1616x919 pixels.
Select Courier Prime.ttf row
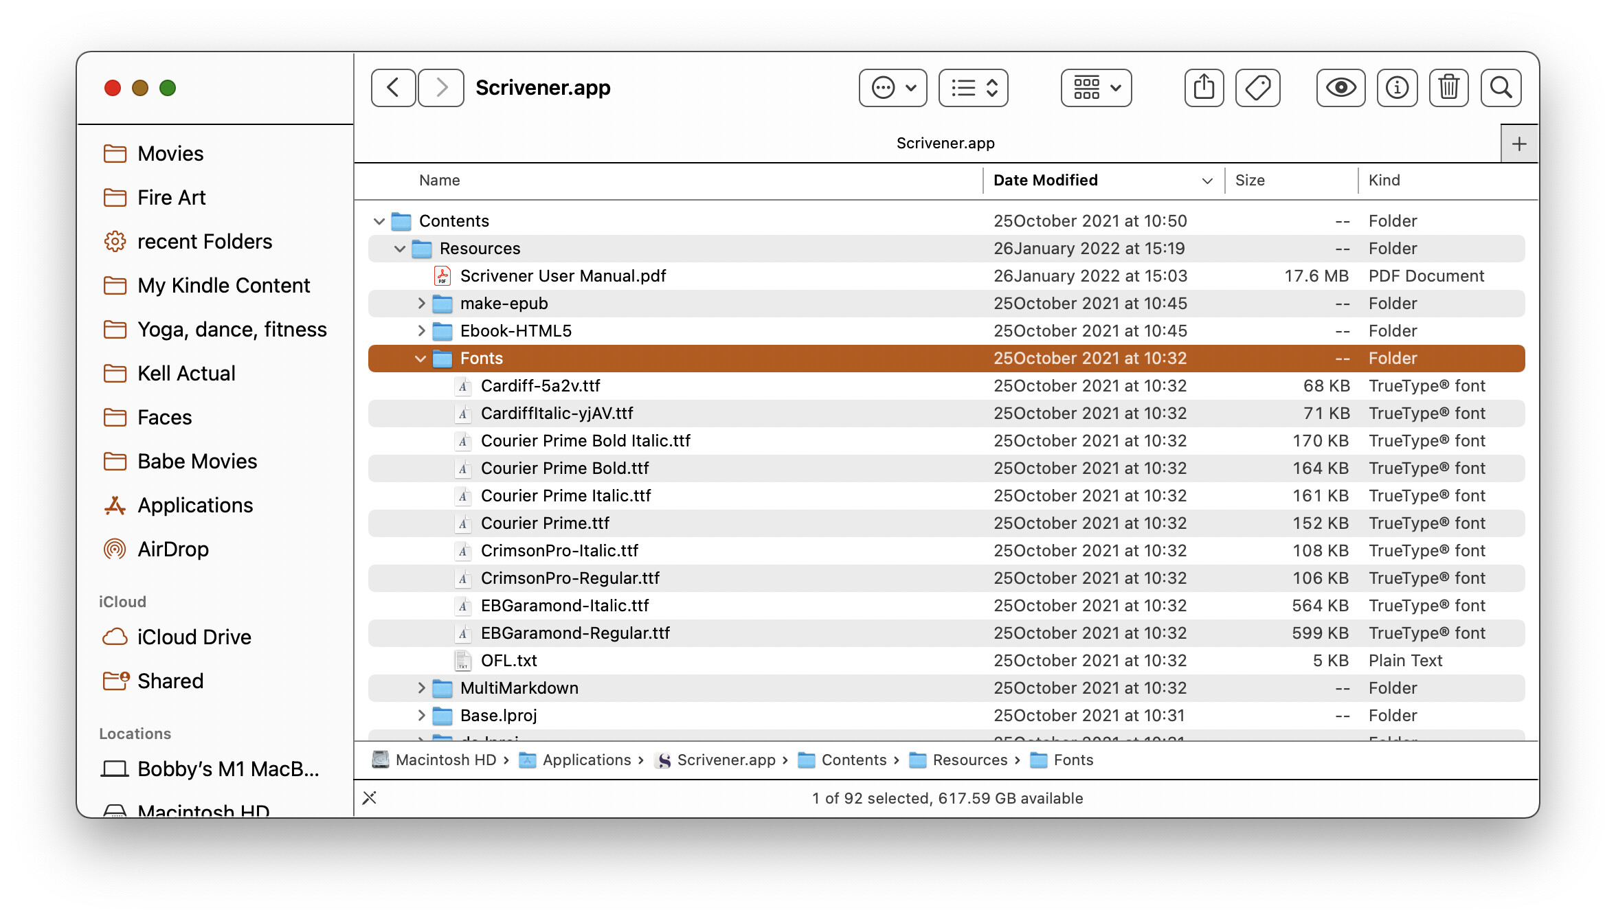946,523
